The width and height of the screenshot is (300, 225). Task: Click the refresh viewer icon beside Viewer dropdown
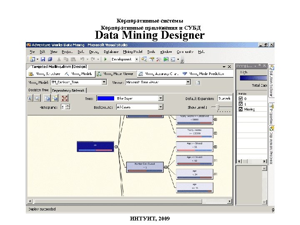pyautogui.click(x=198, y=82)
